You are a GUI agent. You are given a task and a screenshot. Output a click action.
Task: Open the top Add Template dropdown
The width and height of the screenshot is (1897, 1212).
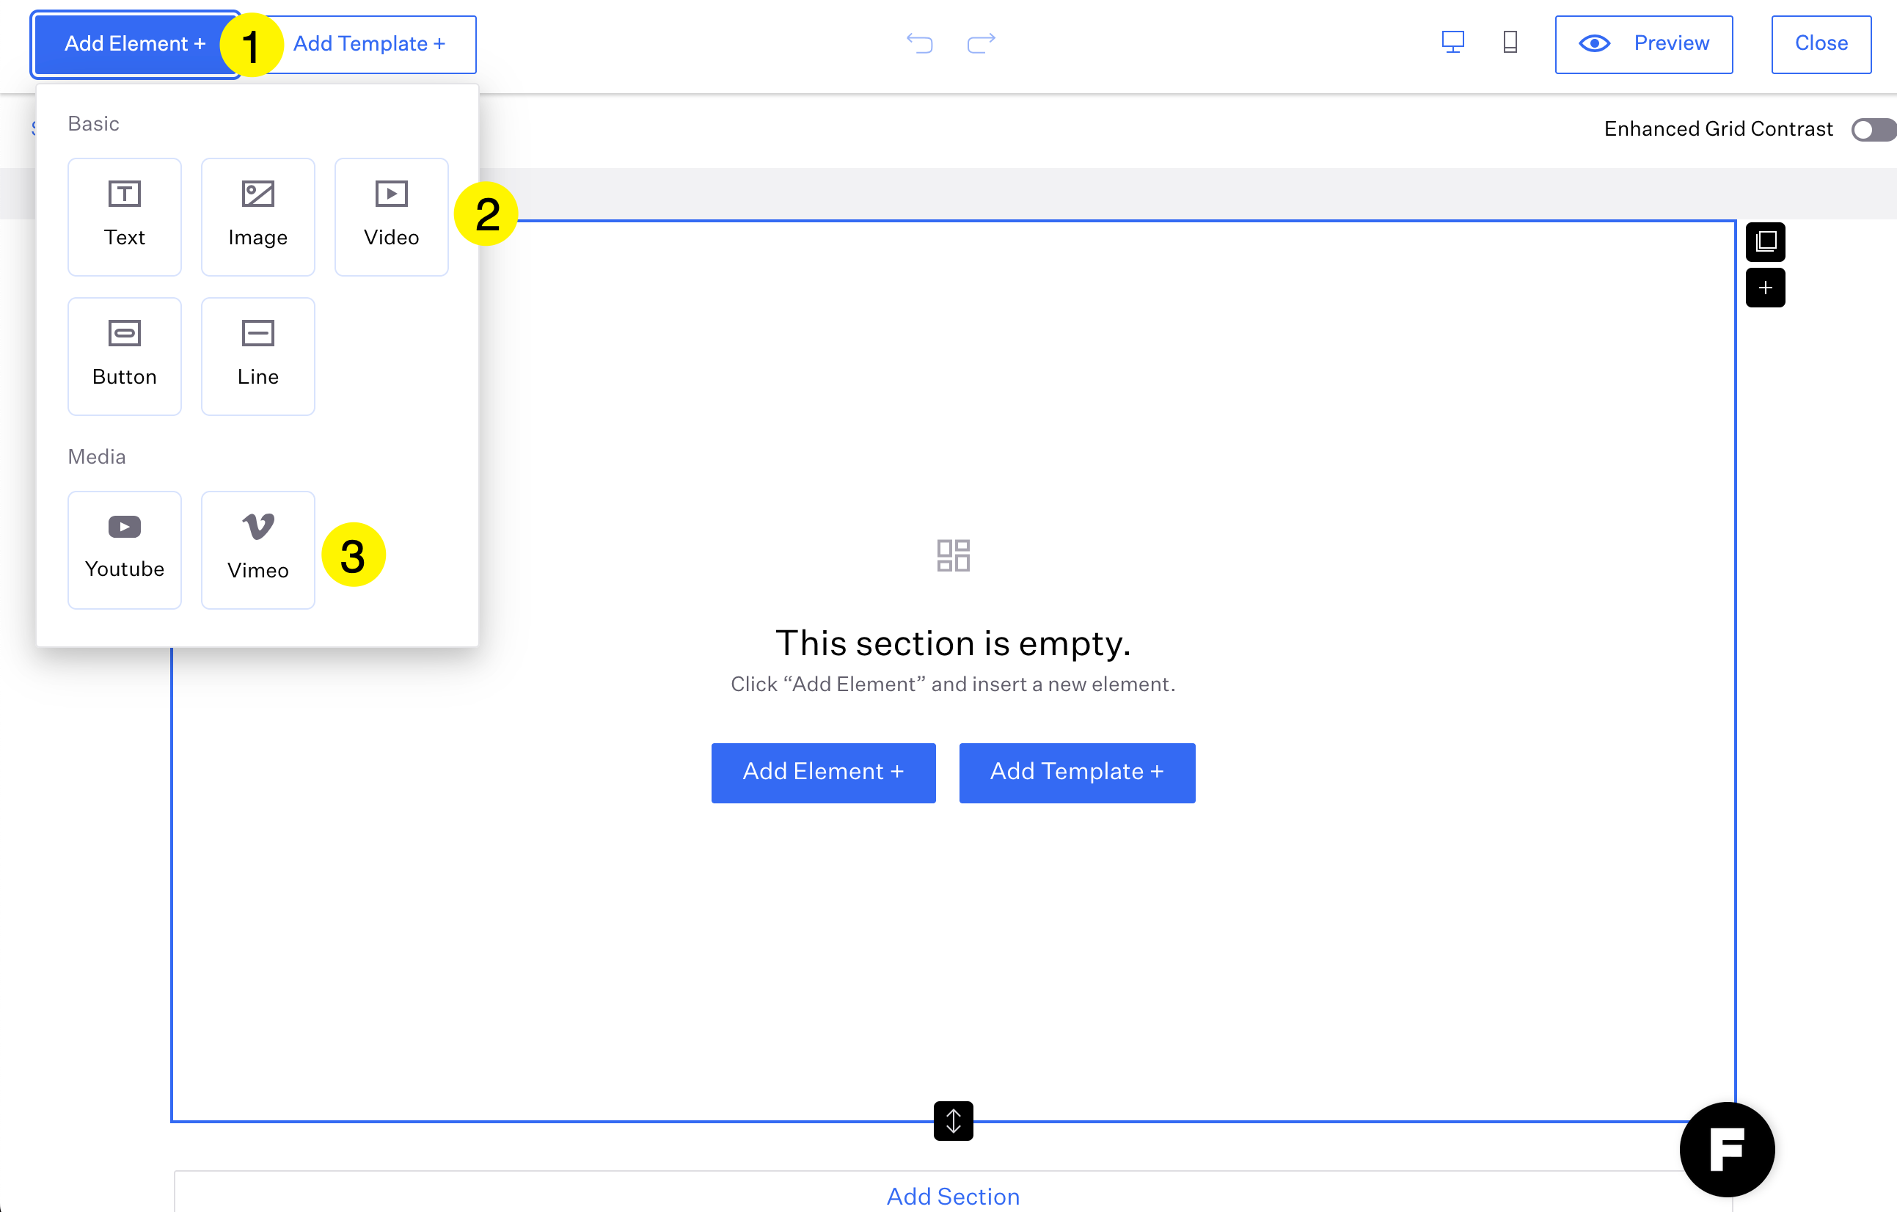[x=370, y=44]
